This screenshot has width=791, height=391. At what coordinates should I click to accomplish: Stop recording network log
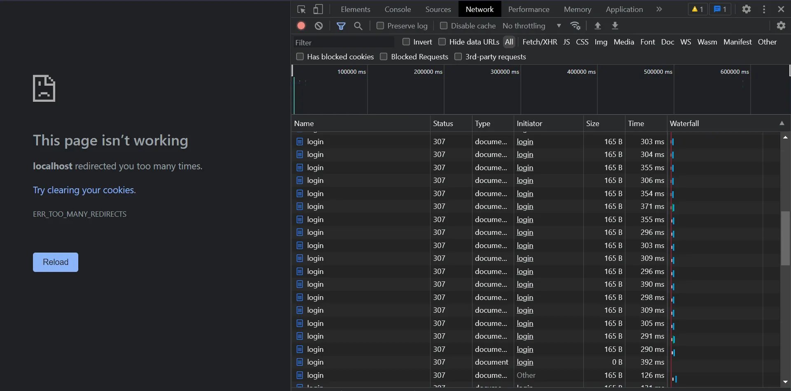[x=301, y=26]
